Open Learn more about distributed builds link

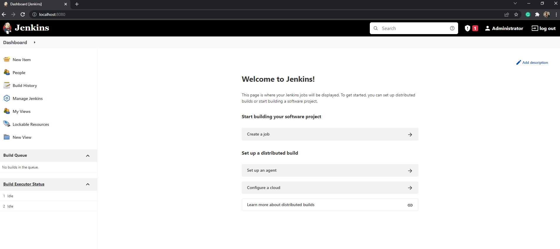click(330, 205)
